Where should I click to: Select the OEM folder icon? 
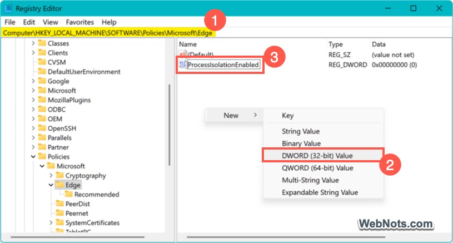point(42,119)
